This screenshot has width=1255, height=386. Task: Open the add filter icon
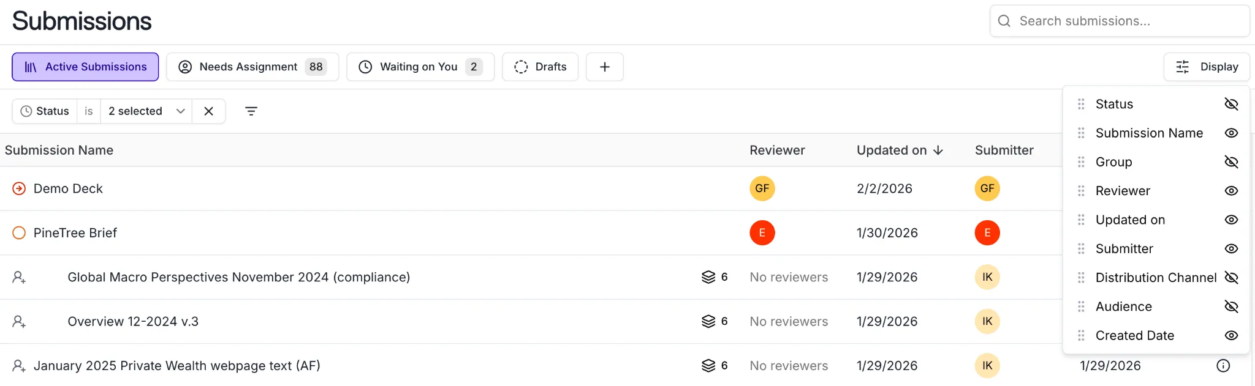[x=251, y=111]
